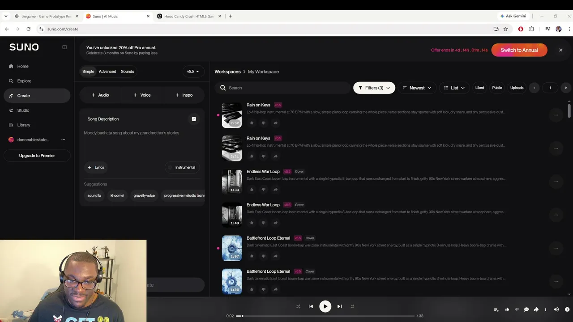Screen dimensions: 573x322
Task: Go to the next page of songs
Action: (x=566, y=88)
